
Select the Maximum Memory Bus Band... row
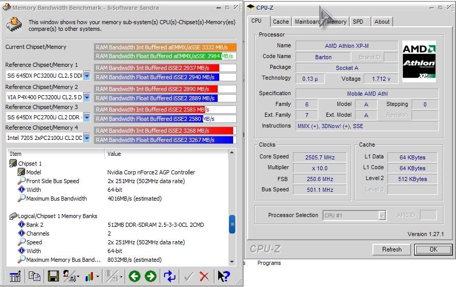(x=118, y=260)
